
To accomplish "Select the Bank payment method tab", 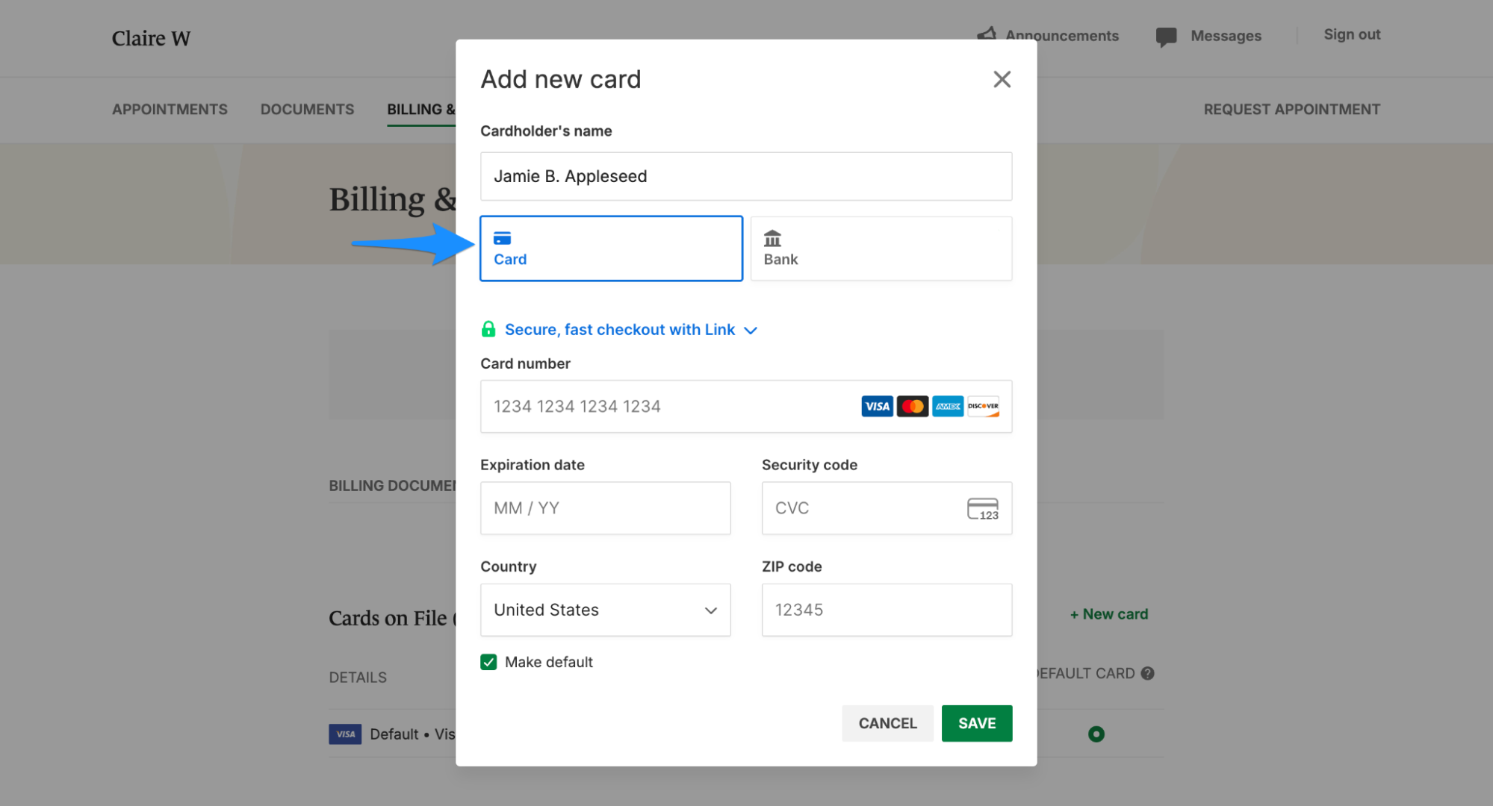I will pyautogui.click(x=881, y=249).
